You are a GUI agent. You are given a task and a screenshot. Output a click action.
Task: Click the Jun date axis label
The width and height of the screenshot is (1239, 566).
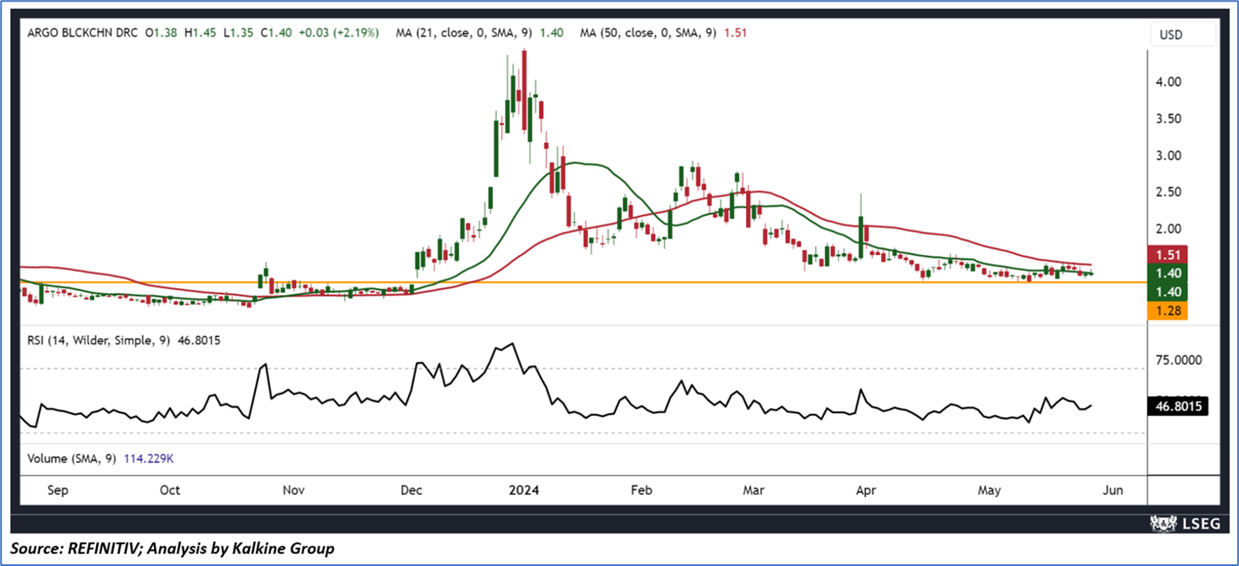coord(1113,490)
